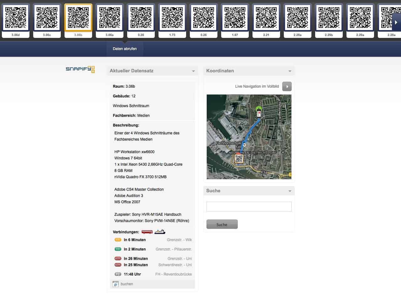Click the 'MS Office 2007' line

click(127, 202)
